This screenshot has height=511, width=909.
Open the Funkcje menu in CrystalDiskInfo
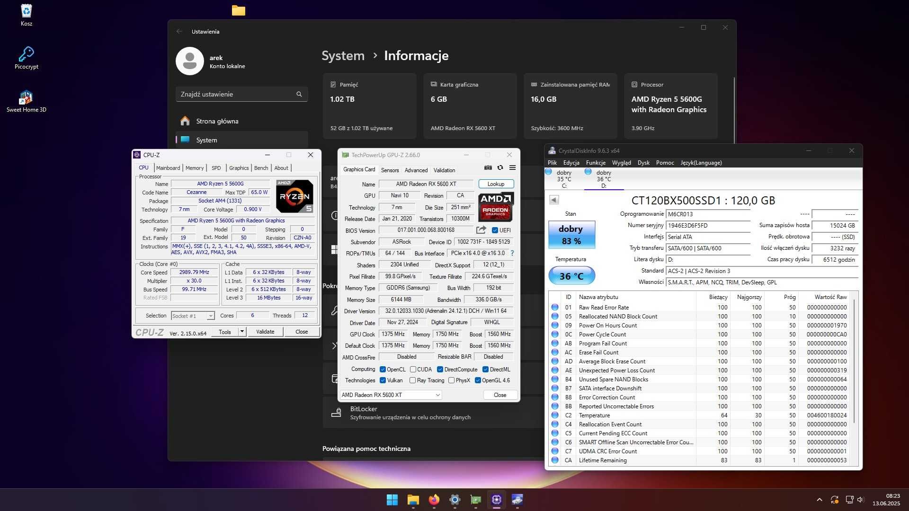[596, 163]
